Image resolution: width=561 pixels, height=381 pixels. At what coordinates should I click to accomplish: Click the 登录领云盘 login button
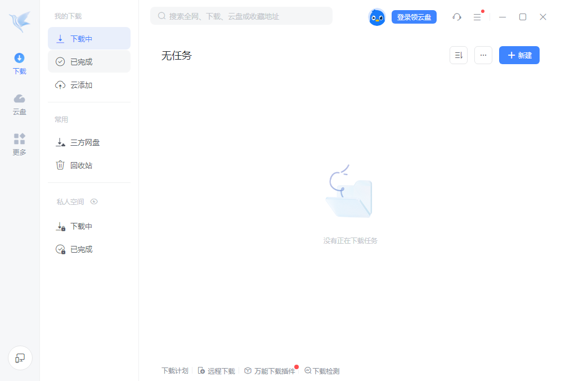pos(414,17)
